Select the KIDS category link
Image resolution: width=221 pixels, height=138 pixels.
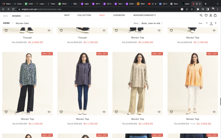coord(27,16)
